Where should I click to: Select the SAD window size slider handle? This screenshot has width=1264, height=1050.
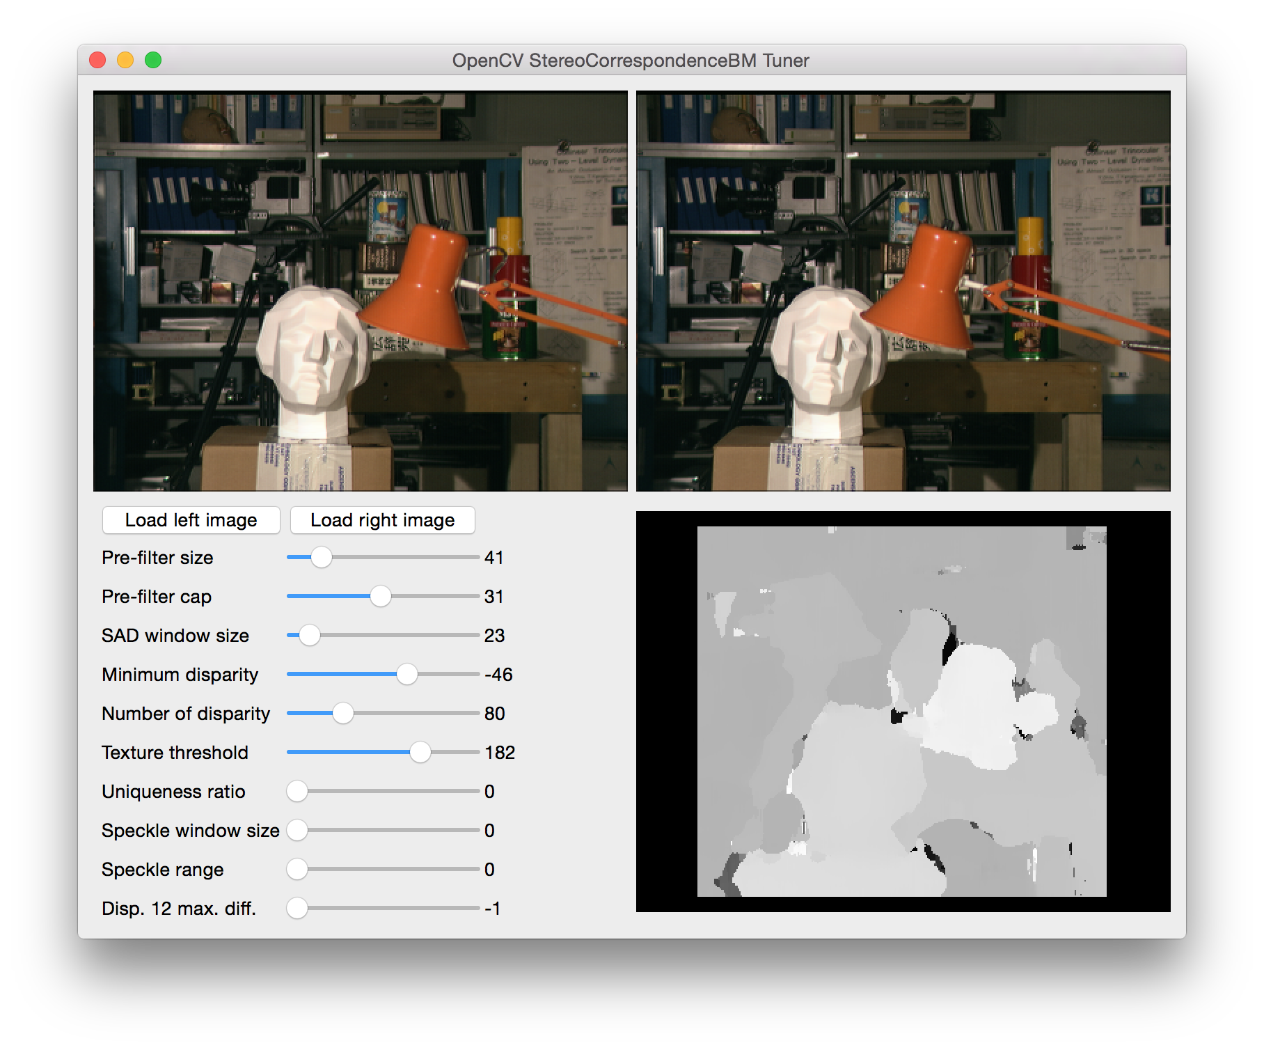click(x=309, y=635)
